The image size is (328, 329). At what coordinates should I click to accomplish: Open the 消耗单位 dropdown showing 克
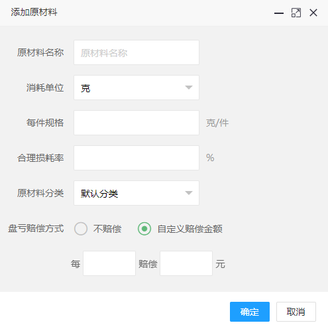pyautogui.click(x=137, y=88)
